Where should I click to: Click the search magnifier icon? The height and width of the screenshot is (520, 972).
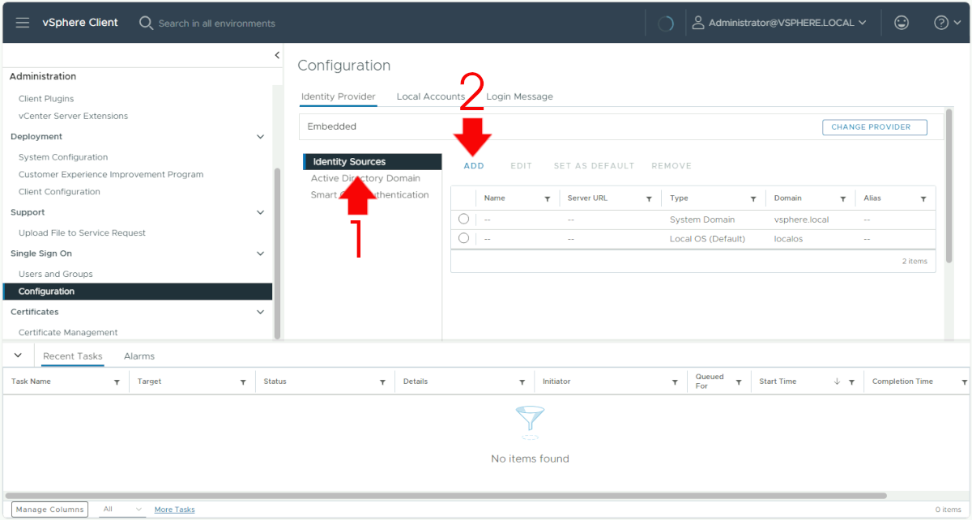coord(146,23)
